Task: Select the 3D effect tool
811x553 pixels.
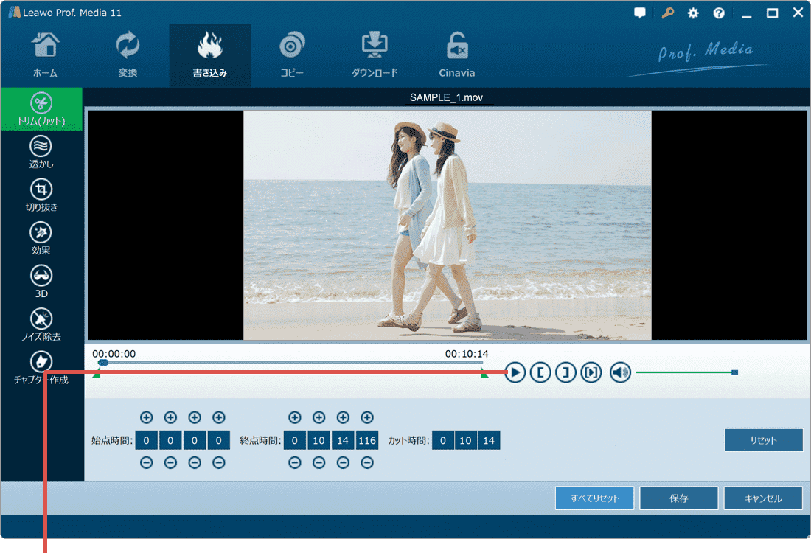Action: coord(41,282)
